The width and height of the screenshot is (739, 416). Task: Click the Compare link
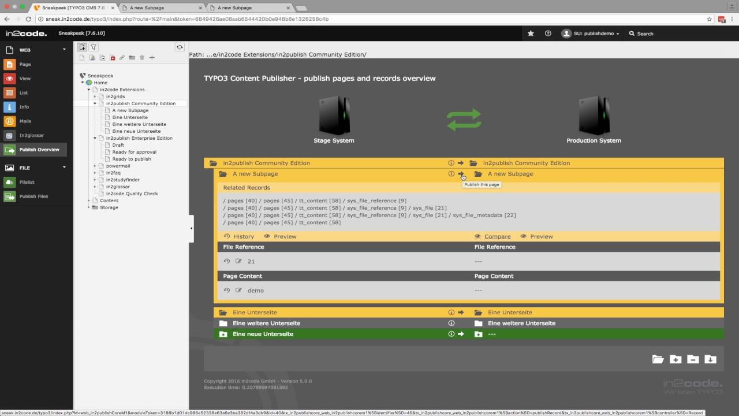492,236
